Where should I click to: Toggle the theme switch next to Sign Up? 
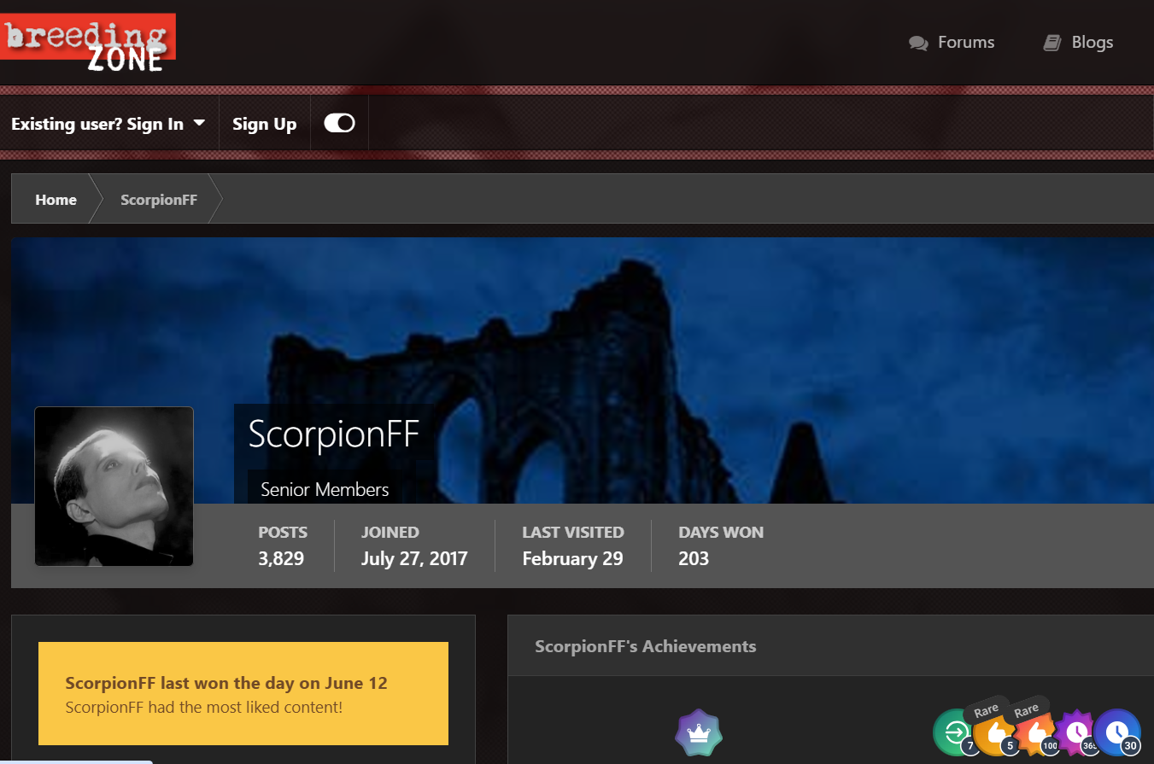pyautogui.click(x=339, y=124)
